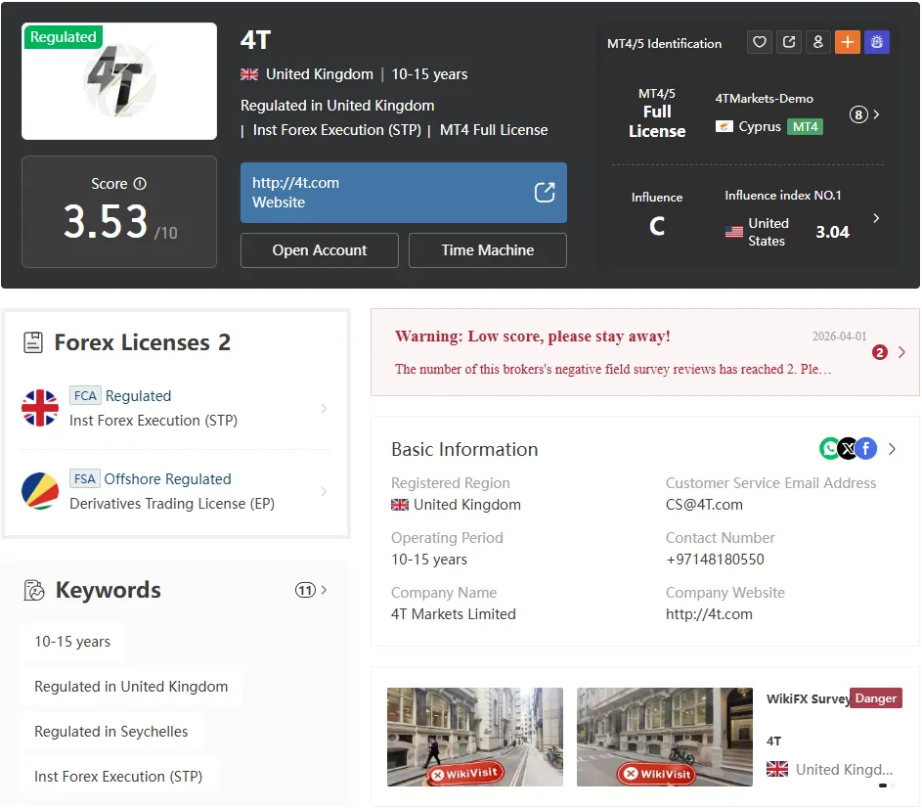The height and width of the screenshot is (808, 922).
Task: Click the Keywords section icon
Action: 34,590
